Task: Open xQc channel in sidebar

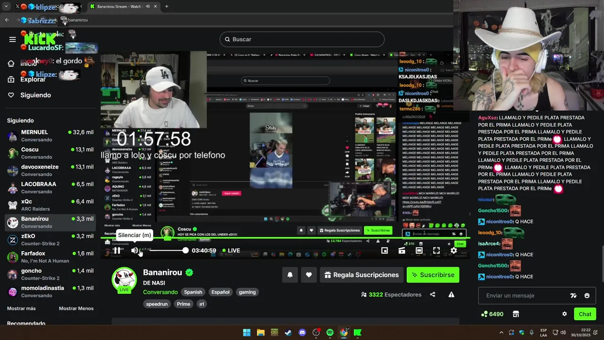Action: click(50, 205)
